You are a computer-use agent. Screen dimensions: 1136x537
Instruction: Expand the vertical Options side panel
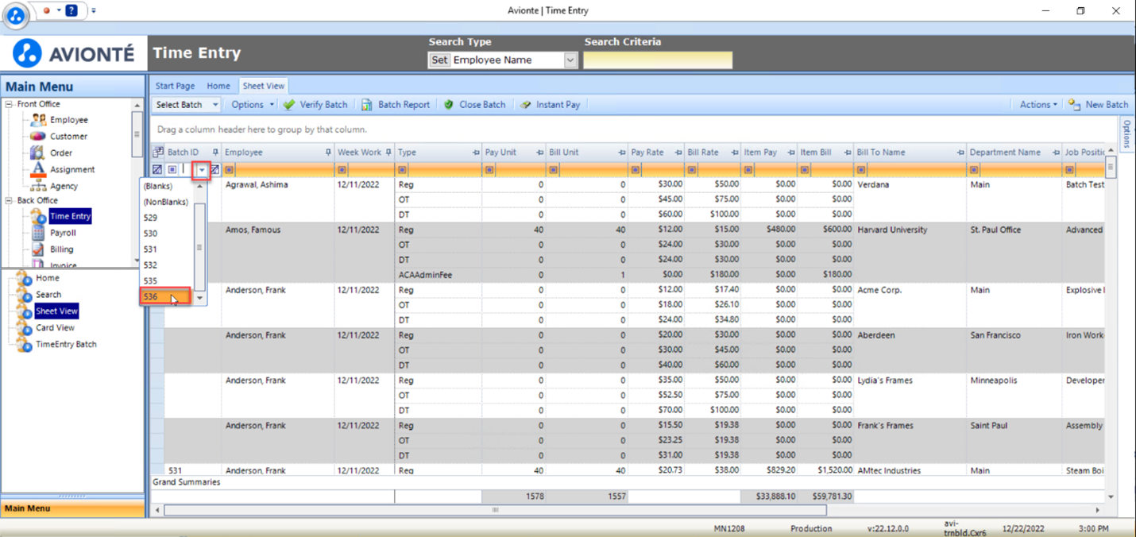pos(1126,133)
